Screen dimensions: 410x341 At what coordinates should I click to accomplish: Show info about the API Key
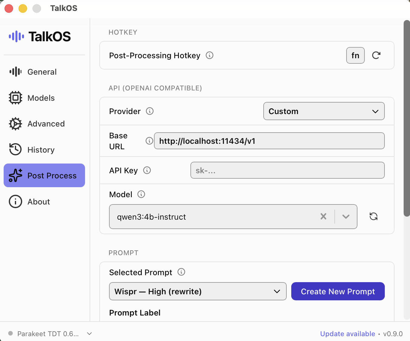click(x=147, y=170)
